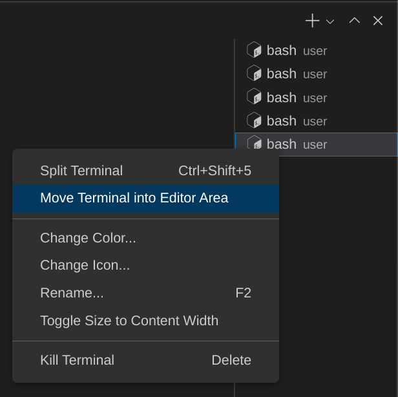This screenshot has width=398, height=397.
Task: Select Move Terminal into Editor Area
Action: point(134,198)
